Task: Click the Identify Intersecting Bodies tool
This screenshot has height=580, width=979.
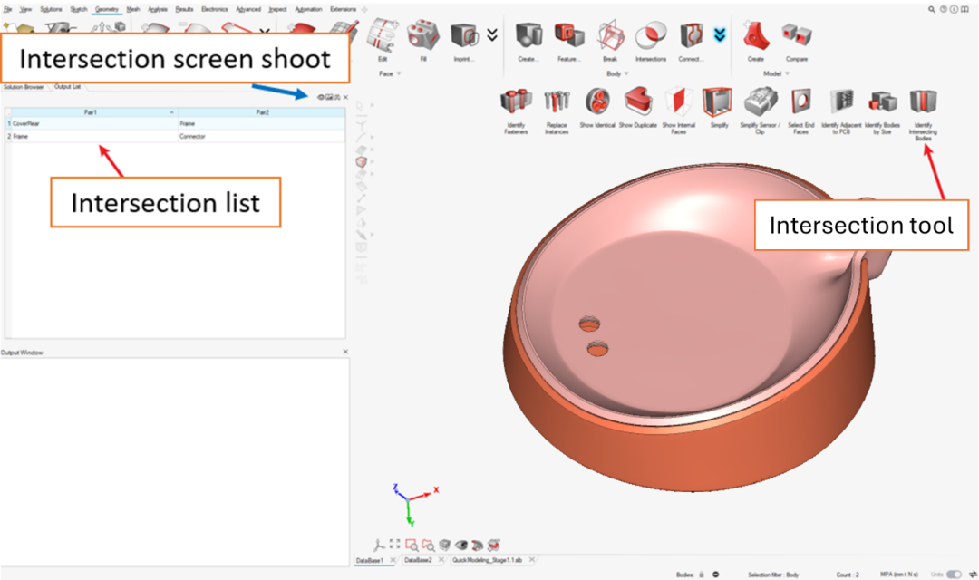Action: click(924, 101)
